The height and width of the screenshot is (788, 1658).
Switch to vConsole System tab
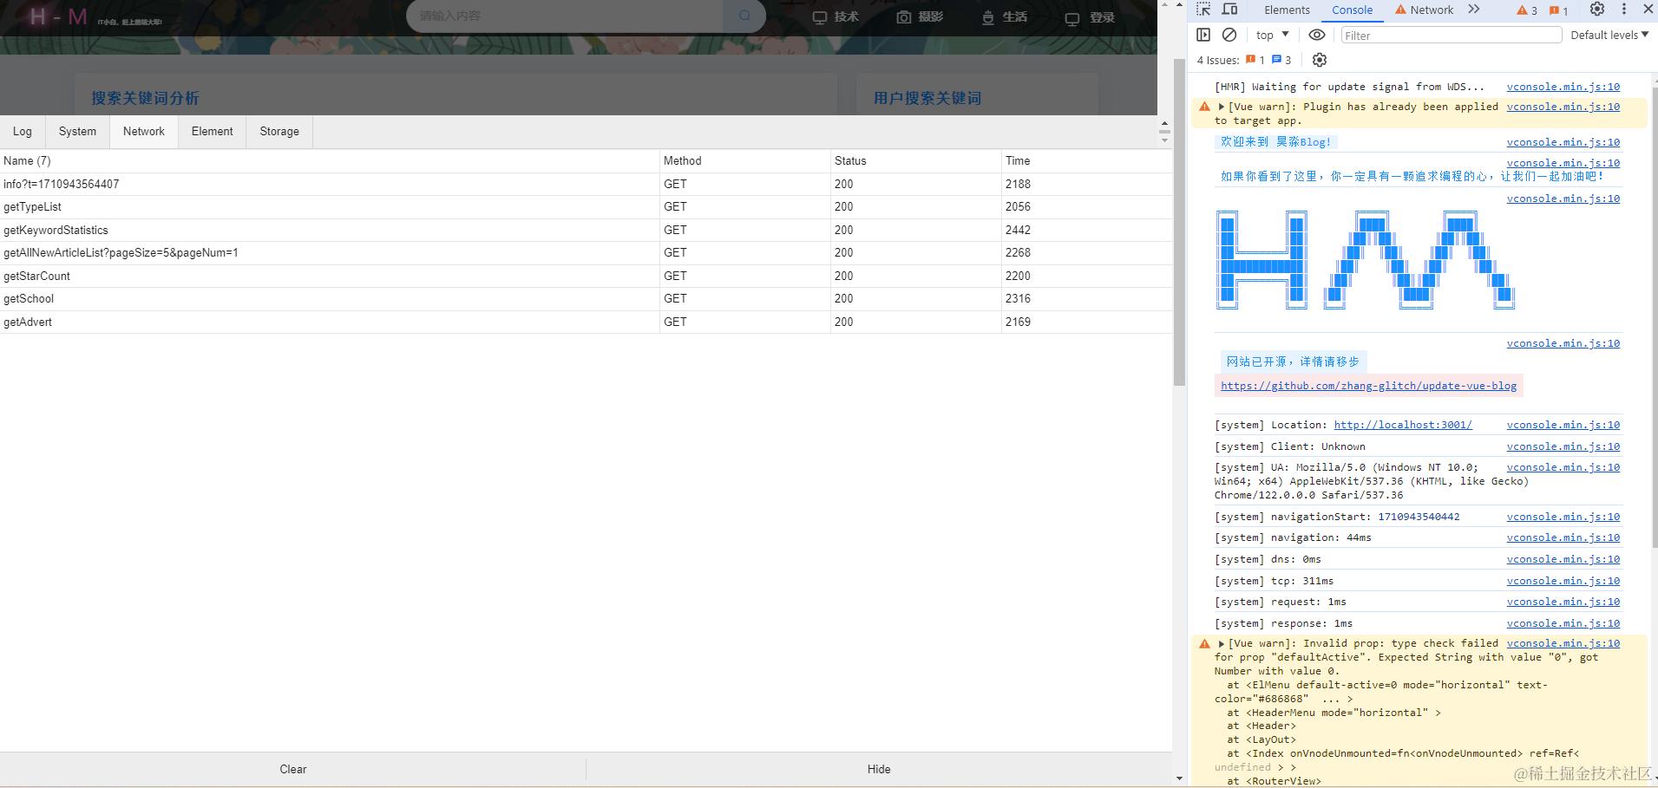coord(77,132)
